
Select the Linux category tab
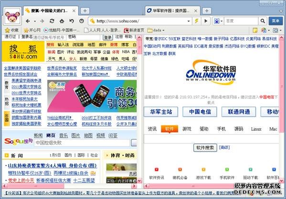[x=256, y=129]
